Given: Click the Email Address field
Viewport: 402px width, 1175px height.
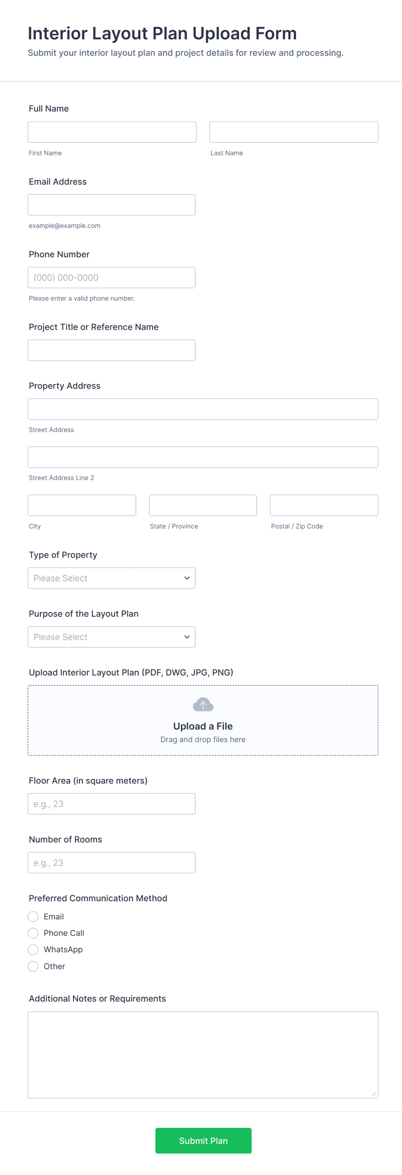Looking at the screenshot, I should point(111,205).
